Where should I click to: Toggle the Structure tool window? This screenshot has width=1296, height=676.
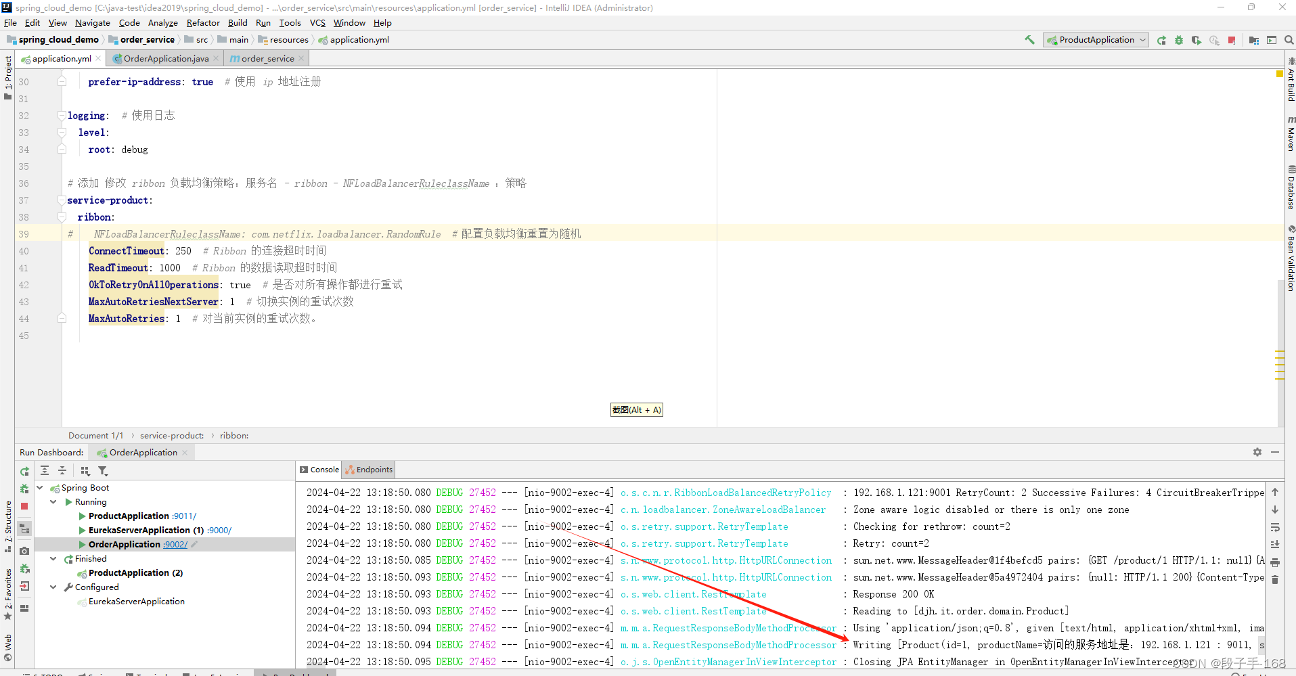7,526
